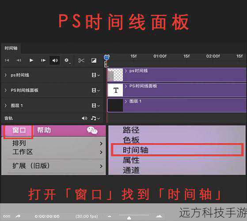Screen dimensions: 247x221
Task: Mute the 音轨 audio track
Action: (84, 118)
